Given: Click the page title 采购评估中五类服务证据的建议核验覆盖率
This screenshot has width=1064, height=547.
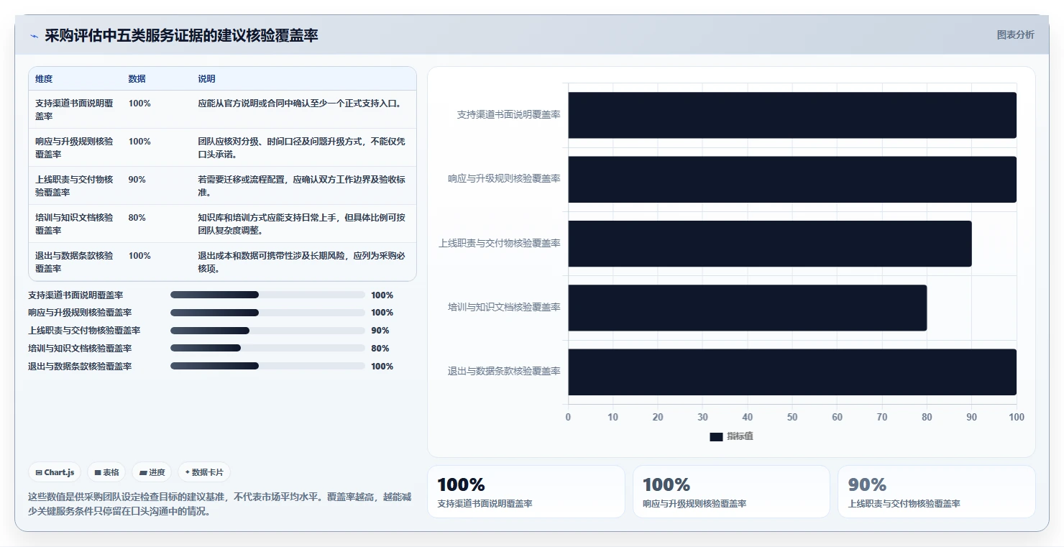Looking at the screenshot, I should click(x=181, y=36).
